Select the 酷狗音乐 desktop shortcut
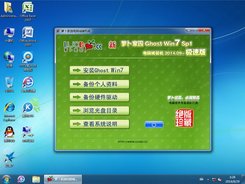Screen dimensions: 245x184 (28, 109)
